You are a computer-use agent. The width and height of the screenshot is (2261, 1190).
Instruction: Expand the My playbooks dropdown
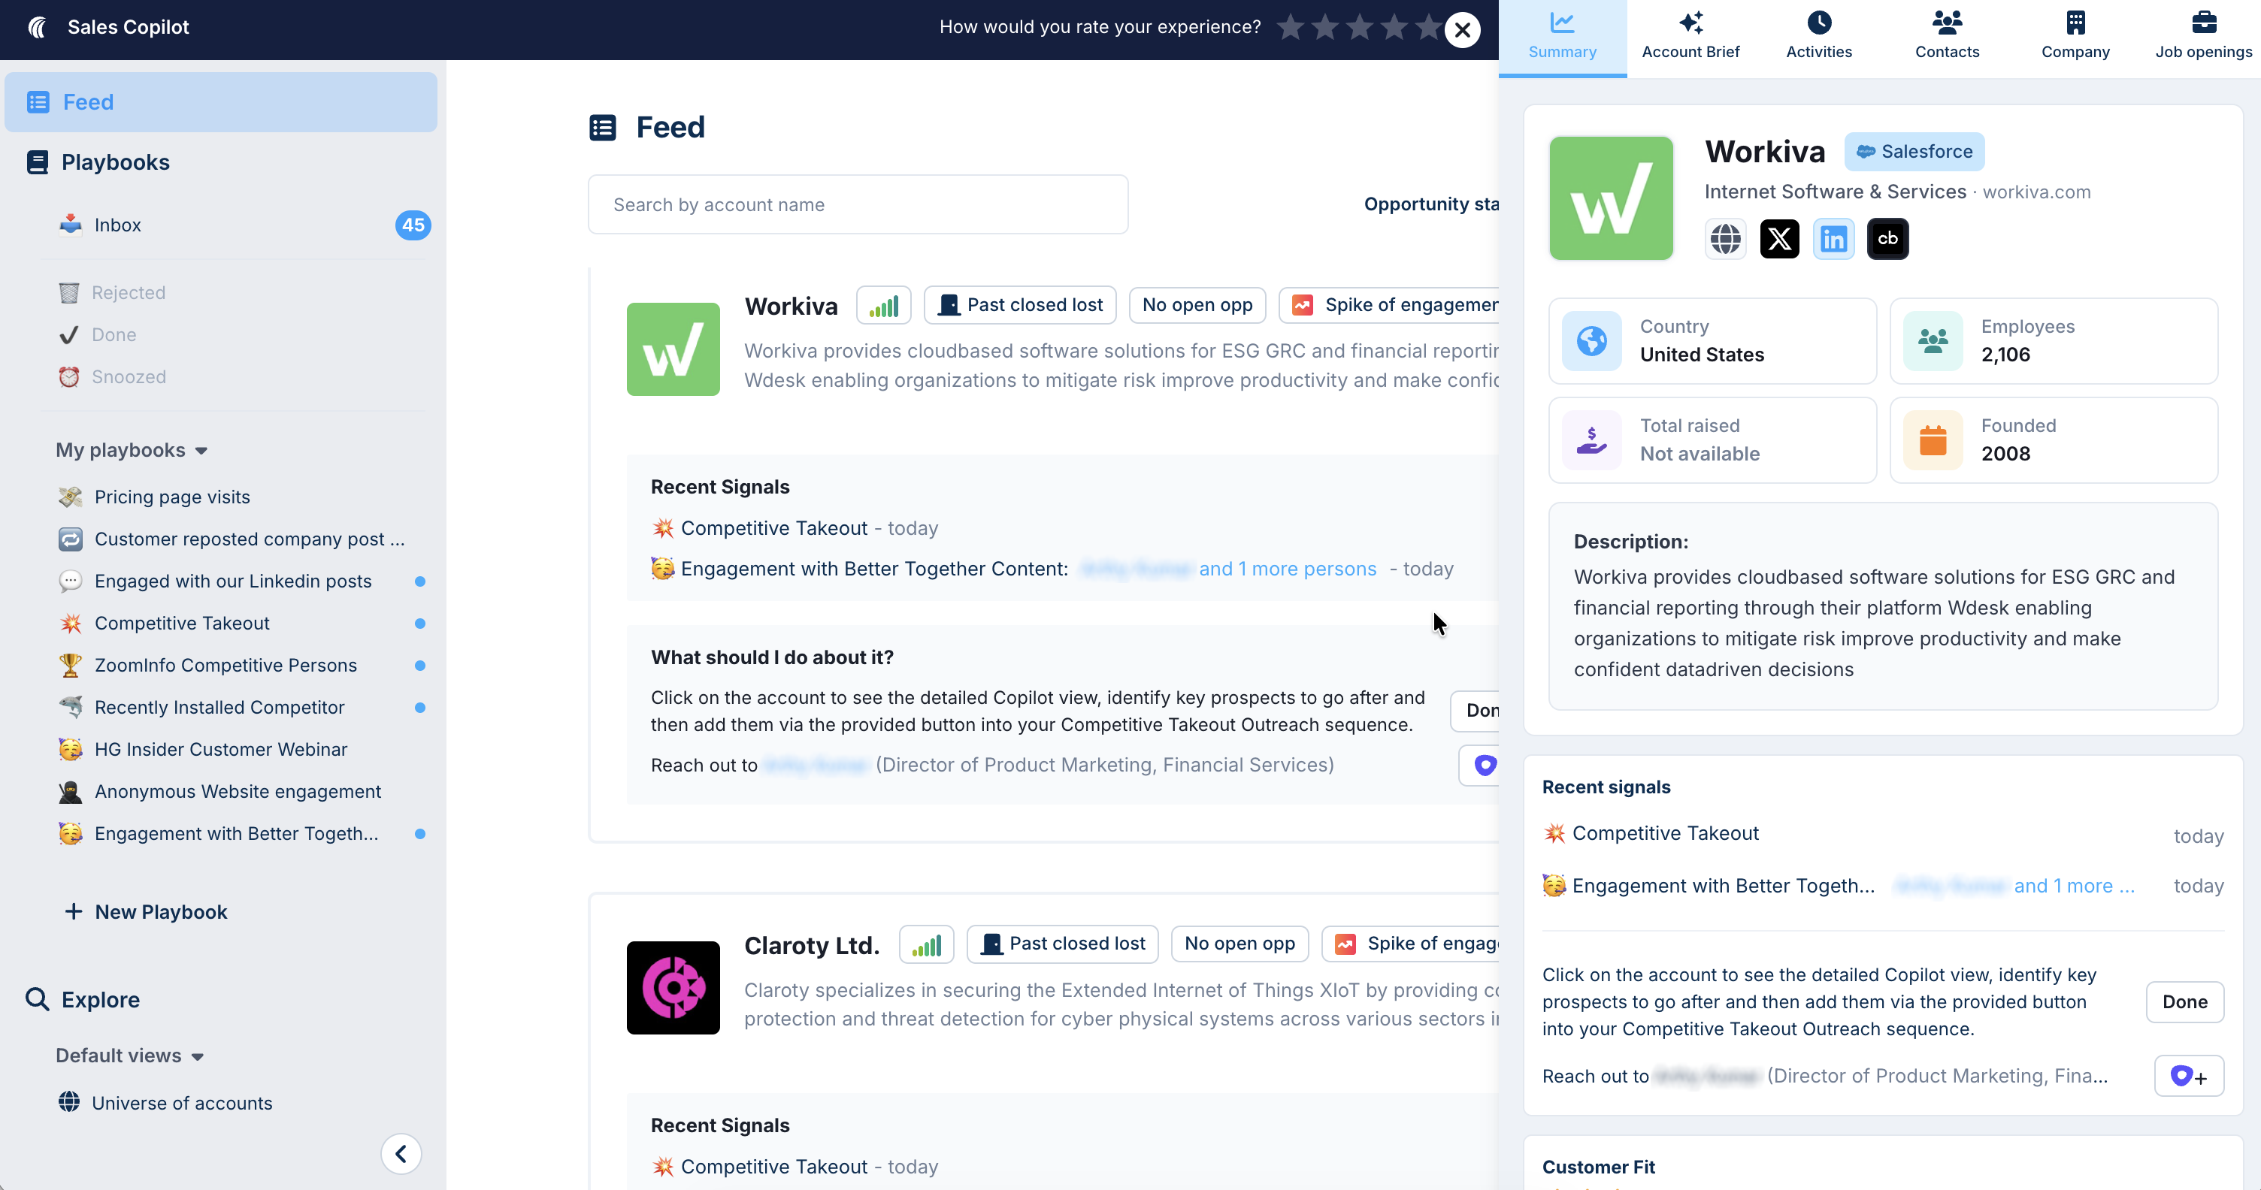click(x=132, y=450)
